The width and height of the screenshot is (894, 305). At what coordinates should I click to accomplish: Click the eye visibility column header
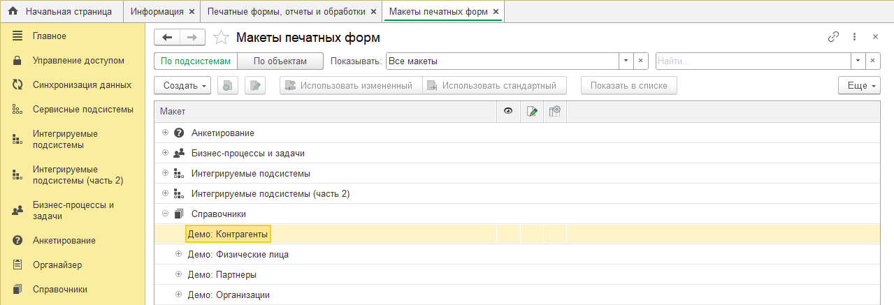pos(508,111)
